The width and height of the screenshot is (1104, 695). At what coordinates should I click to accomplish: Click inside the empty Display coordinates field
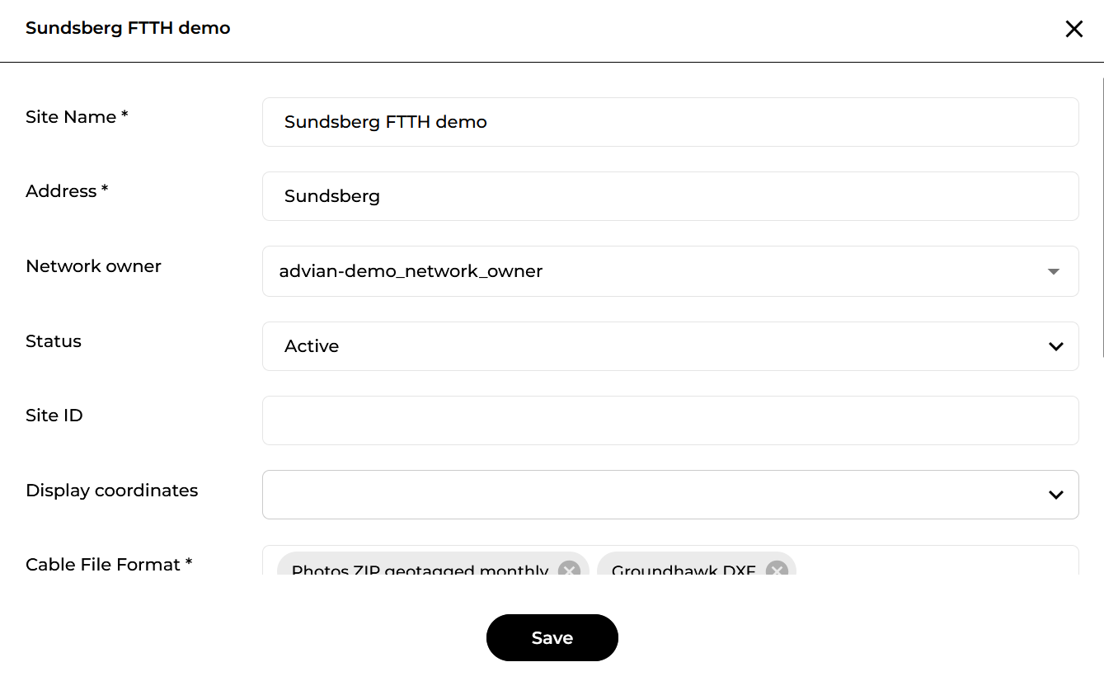point(577,495)
